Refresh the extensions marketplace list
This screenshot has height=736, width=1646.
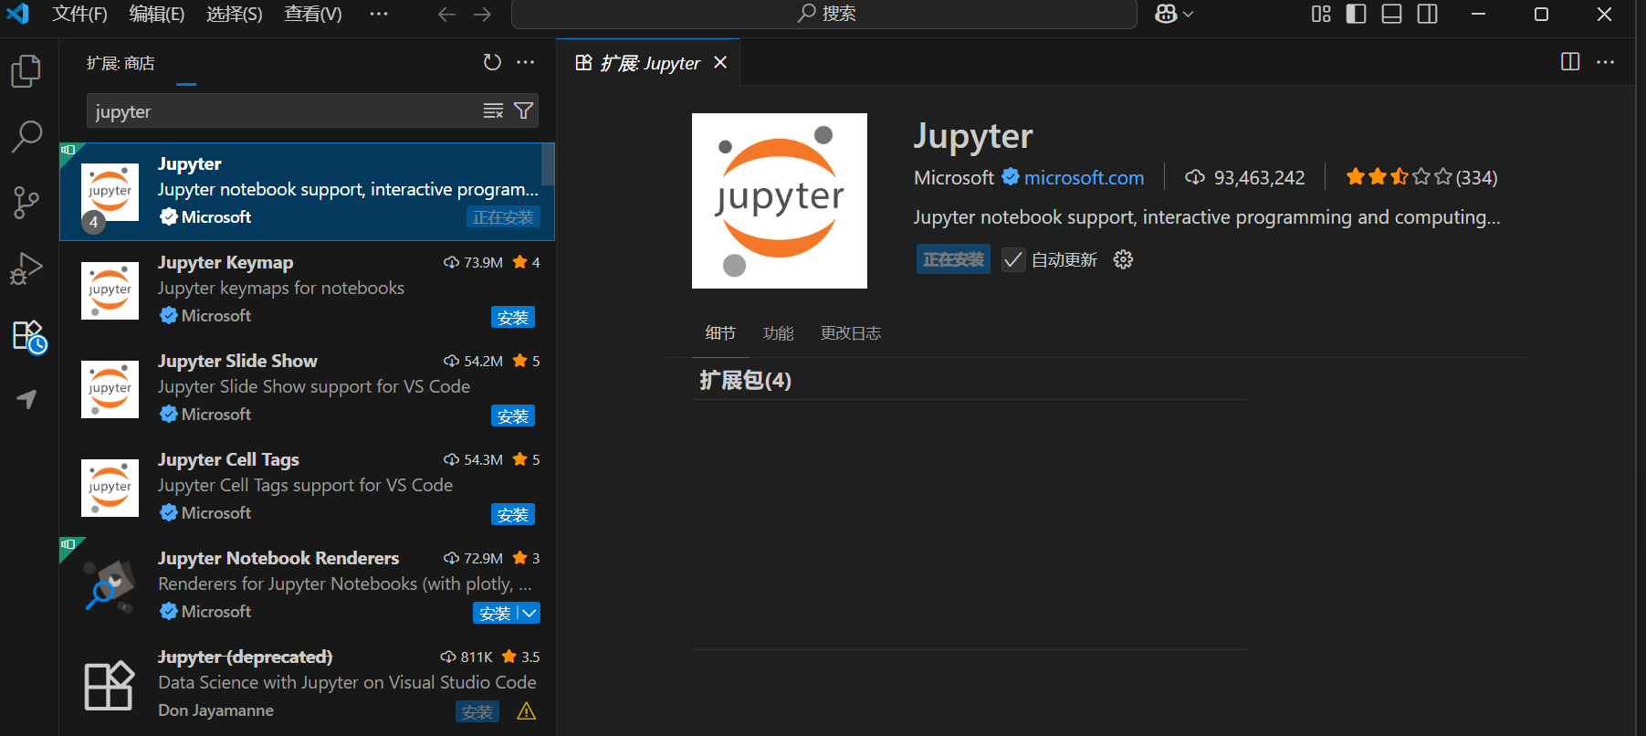pos(492,62)
